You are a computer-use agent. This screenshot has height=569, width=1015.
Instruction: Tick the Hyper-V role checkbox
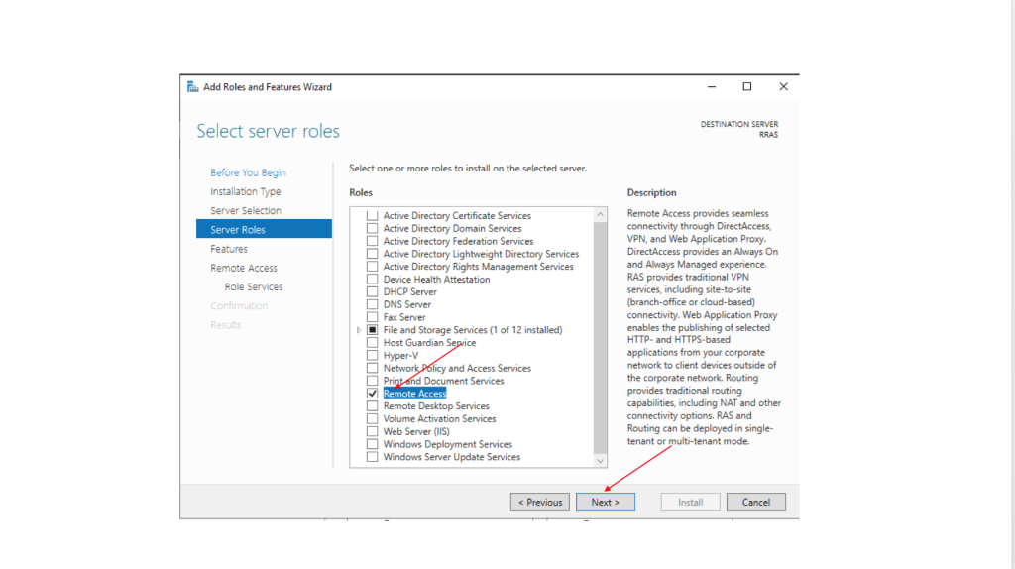click(x=373, y=356)
